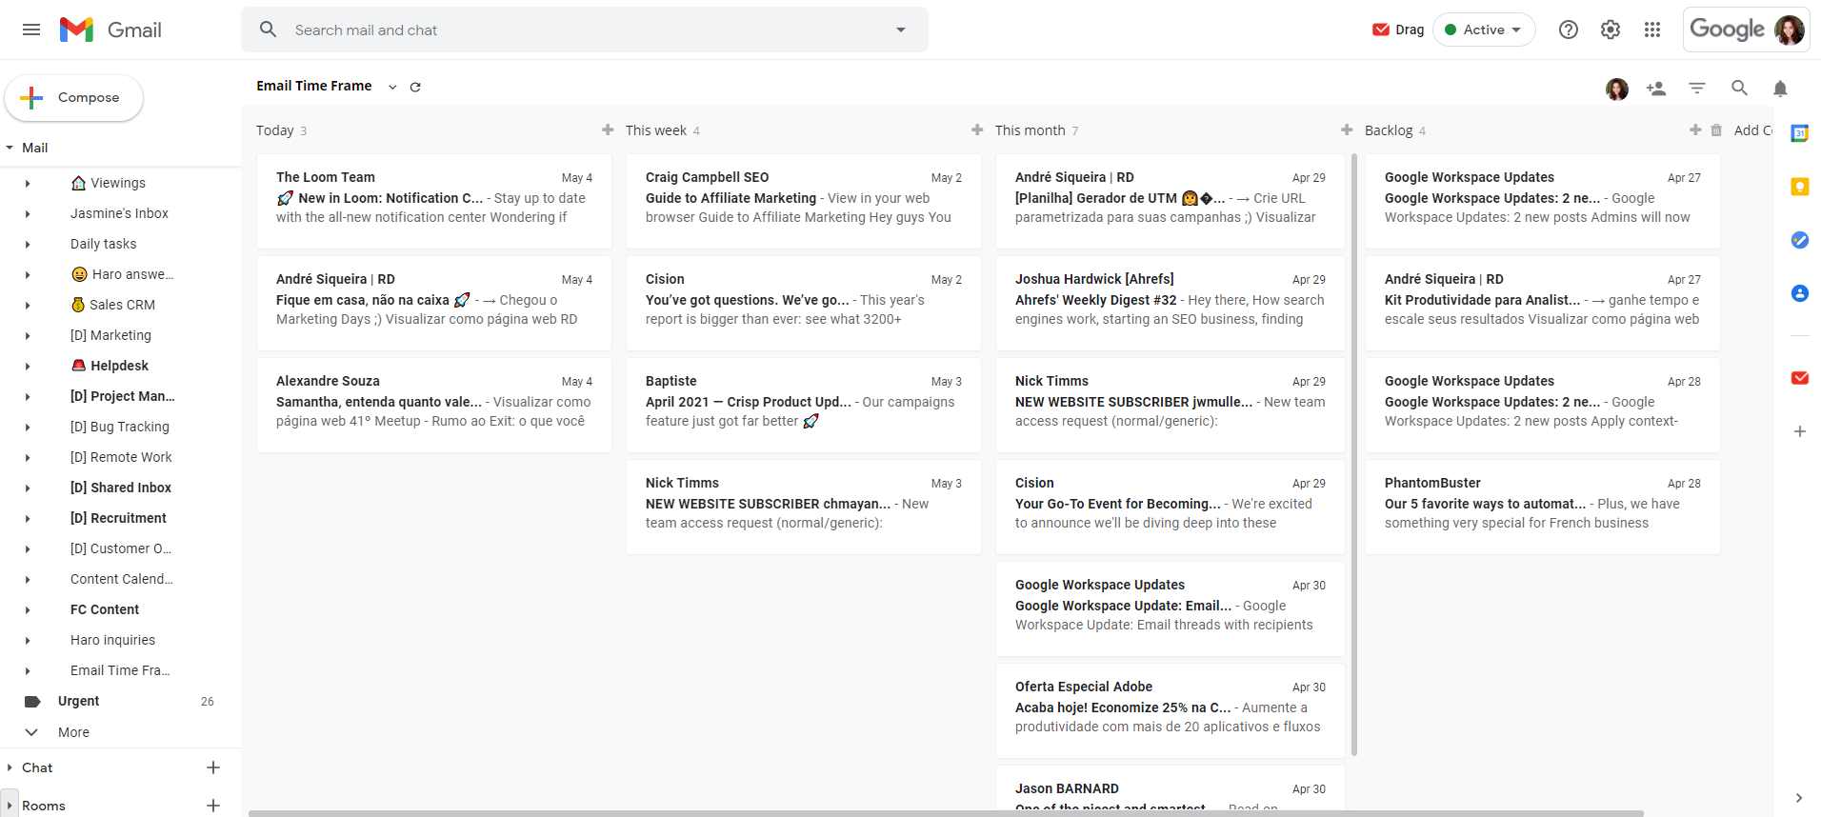Click the add member icon
The height and width of the screenshot is (817, 1821).
pos(1656,89)
